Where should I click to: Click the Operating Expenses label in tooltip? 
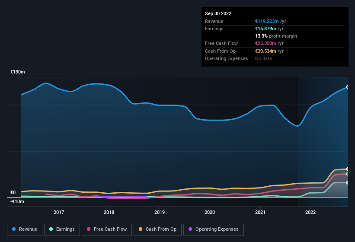[226, 59]
